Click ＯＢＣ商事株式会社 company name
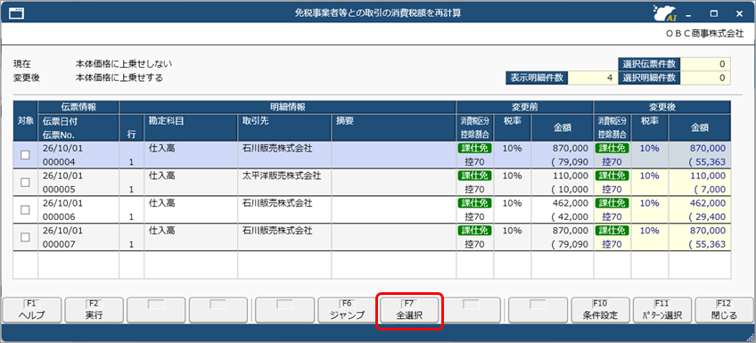Screen dimensions: 756x343 [x=704, y=35]
